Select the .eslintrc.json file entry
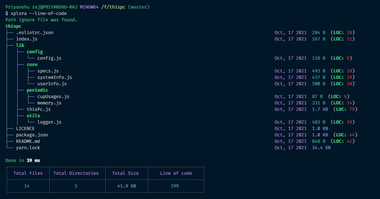380x199 pixels. [x=35, y=33]
